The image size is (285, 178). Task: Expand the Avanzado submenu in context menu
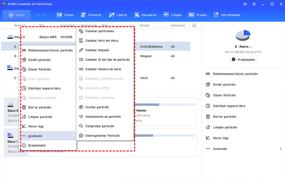pyautogui.click(x=48, y=136)
